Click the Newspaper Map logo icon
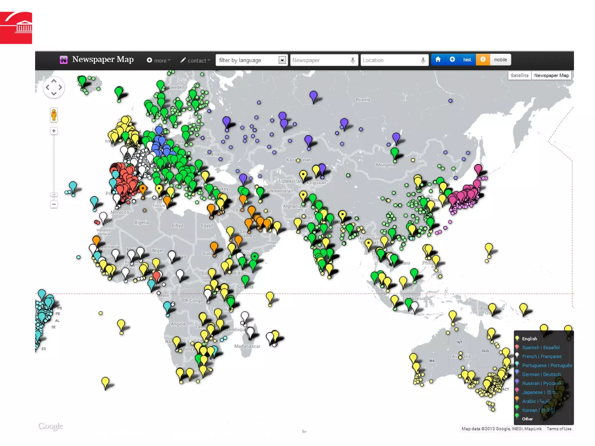This screenshot has height=446, width=595. pyautogui.click(x=64, y=60)
